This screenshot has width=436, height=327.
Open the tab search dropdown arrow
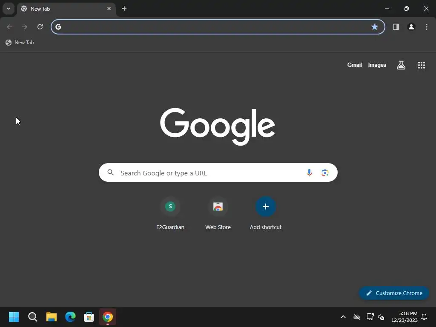(9, 9)
